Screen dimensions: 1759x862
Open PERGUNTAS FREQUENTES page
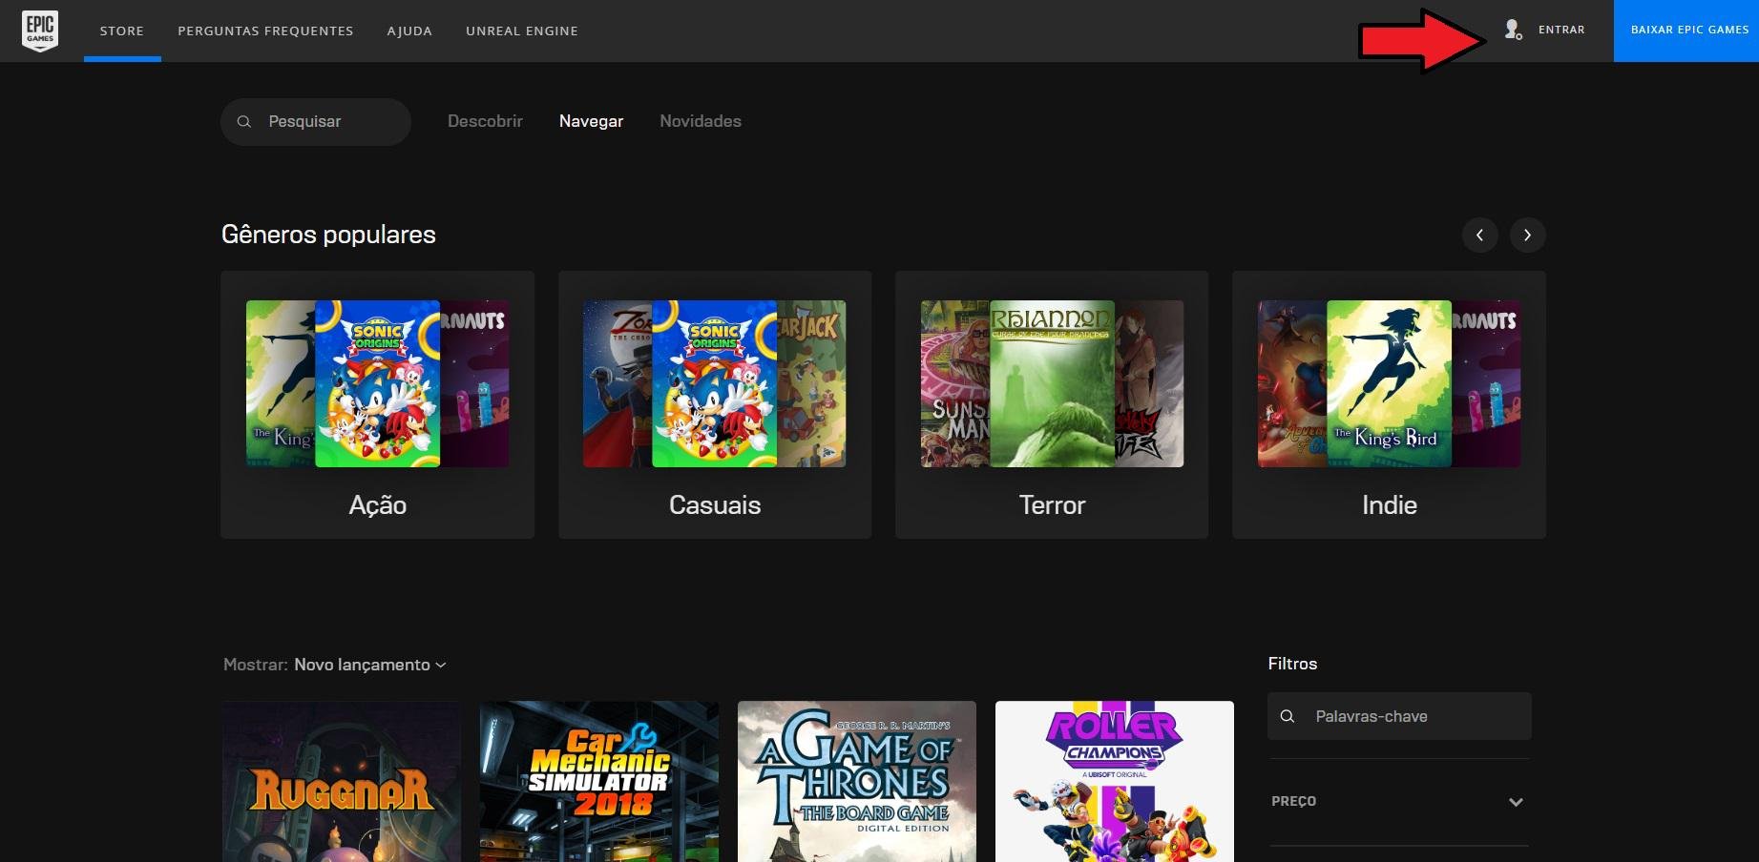tap(265, 31)
